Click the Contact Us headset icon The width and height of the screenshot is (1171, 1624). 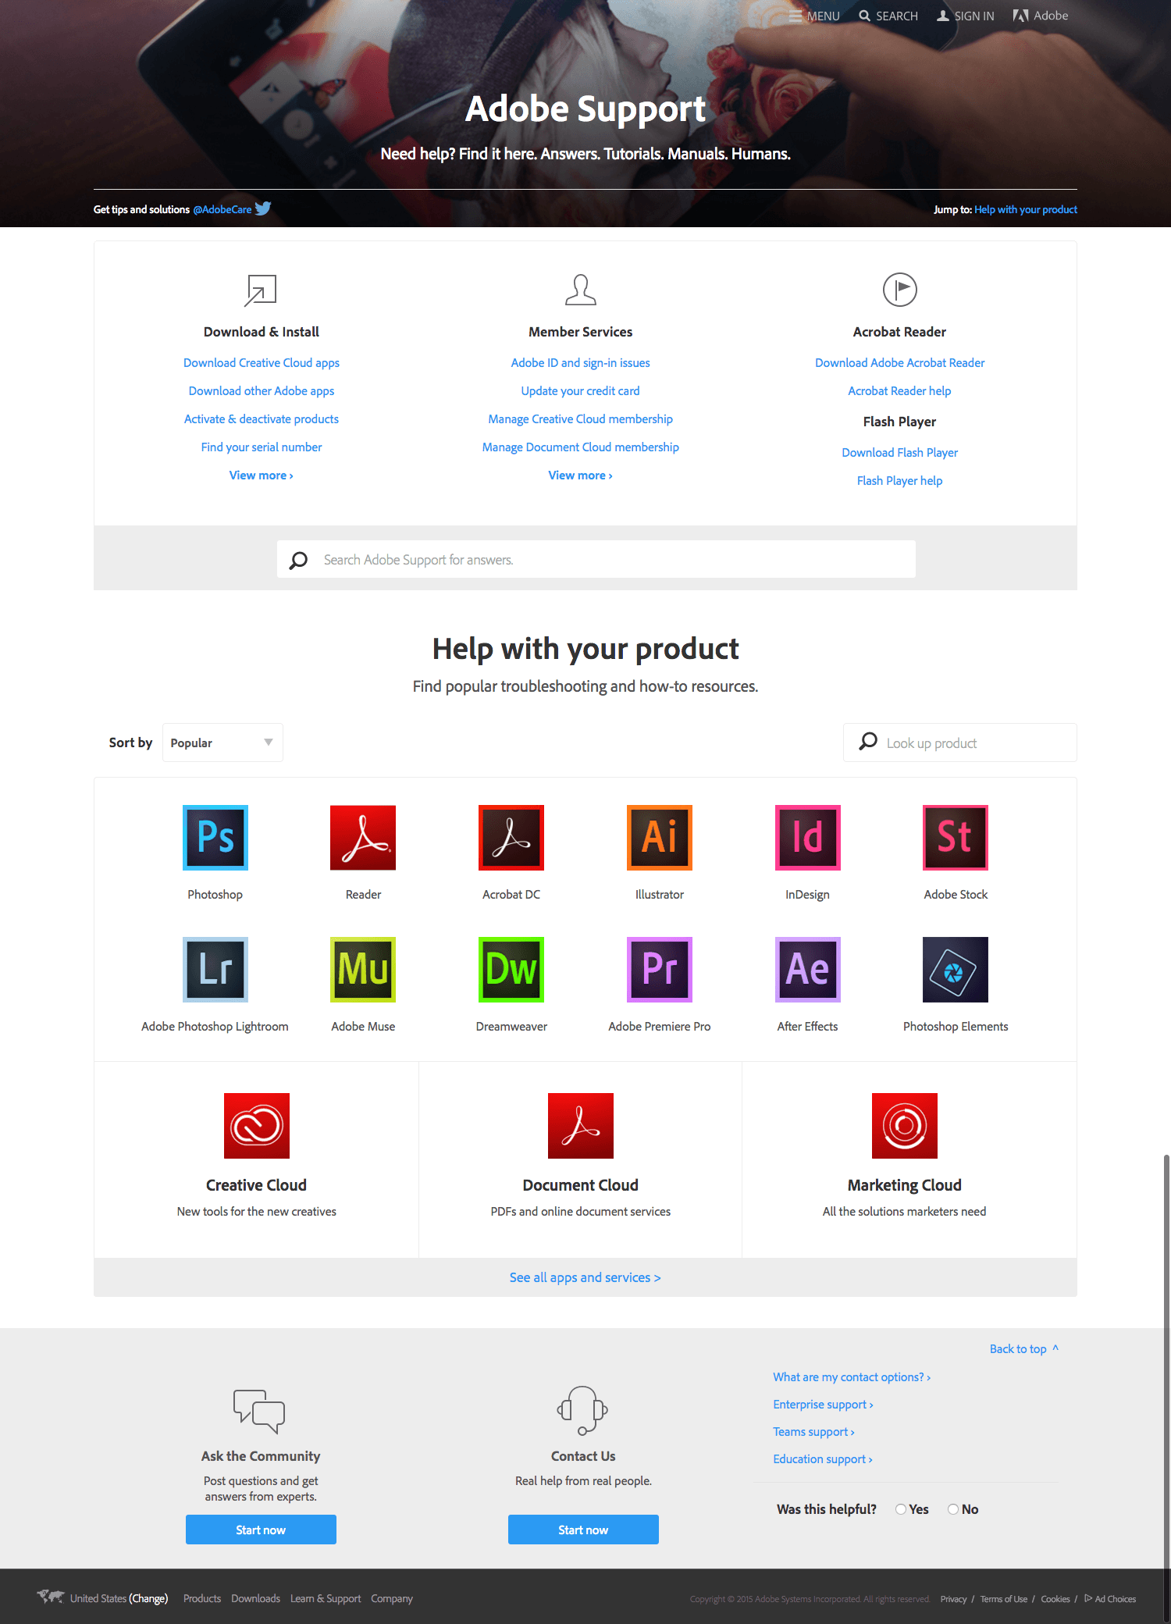pos(582,1410)
